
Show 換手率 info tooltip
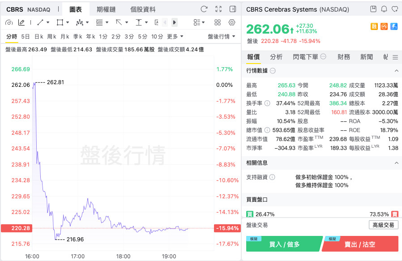click(267, 103)
